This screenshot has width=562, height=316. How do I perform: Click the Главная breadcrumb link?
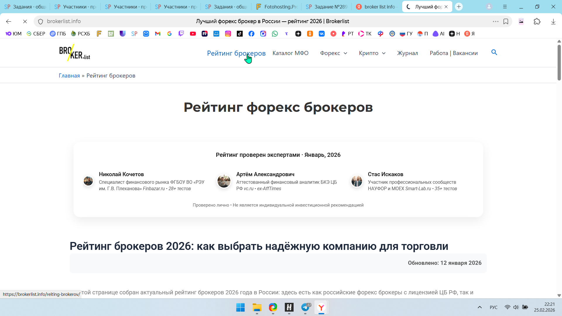[69, 75]
